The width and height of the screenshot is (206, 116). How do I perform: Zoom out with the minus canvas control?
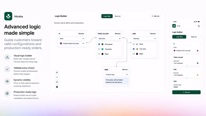pyautogui.click(x=57, y=77)
